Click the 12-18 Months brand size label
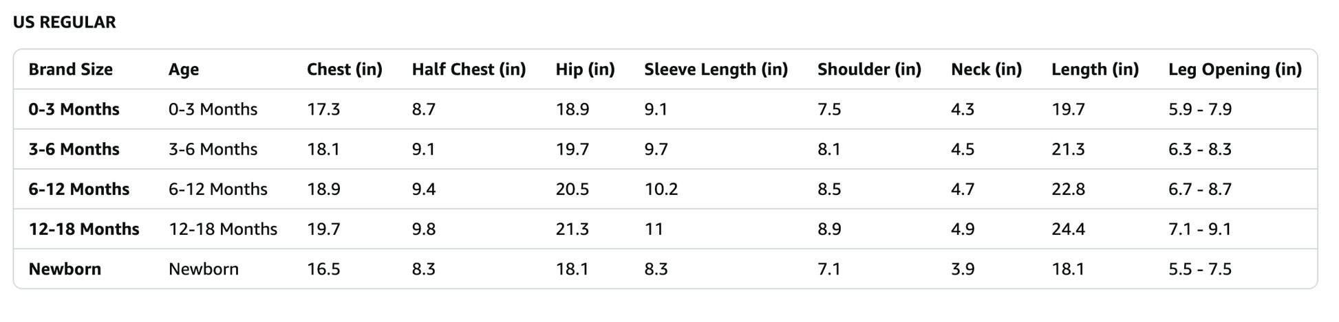This screenshot has width=1339, height=322. click(x=84, y=229)
